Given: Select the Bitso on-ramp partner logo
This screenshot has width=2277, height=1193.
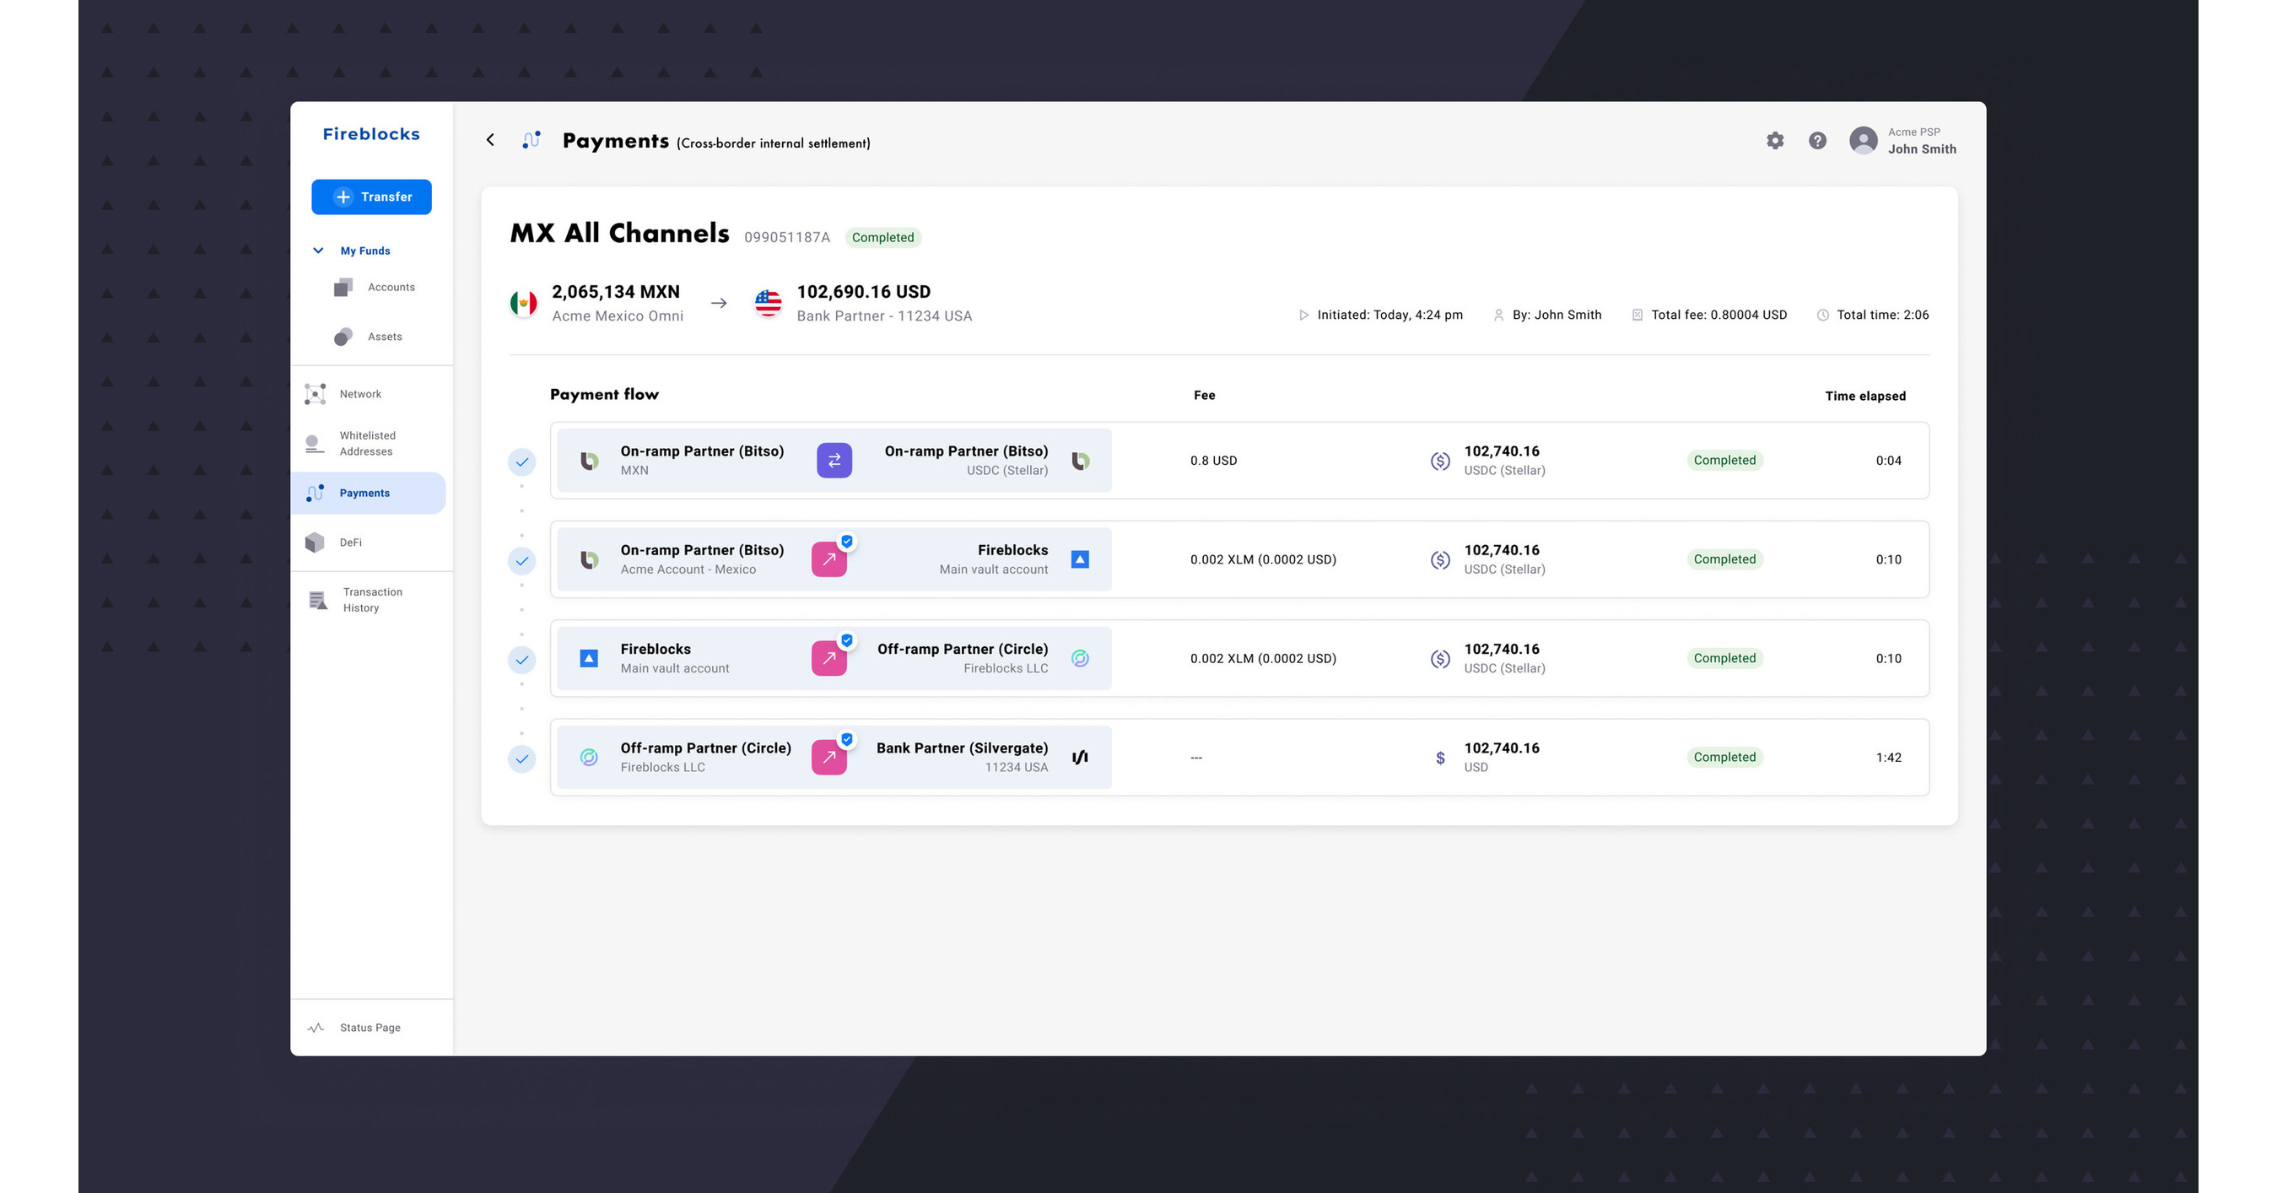Looking at the screenshot, I should 588,461.
